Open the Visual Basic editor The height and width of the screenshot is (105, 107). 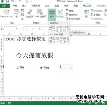pyautogui.click(x=6, y=13)
